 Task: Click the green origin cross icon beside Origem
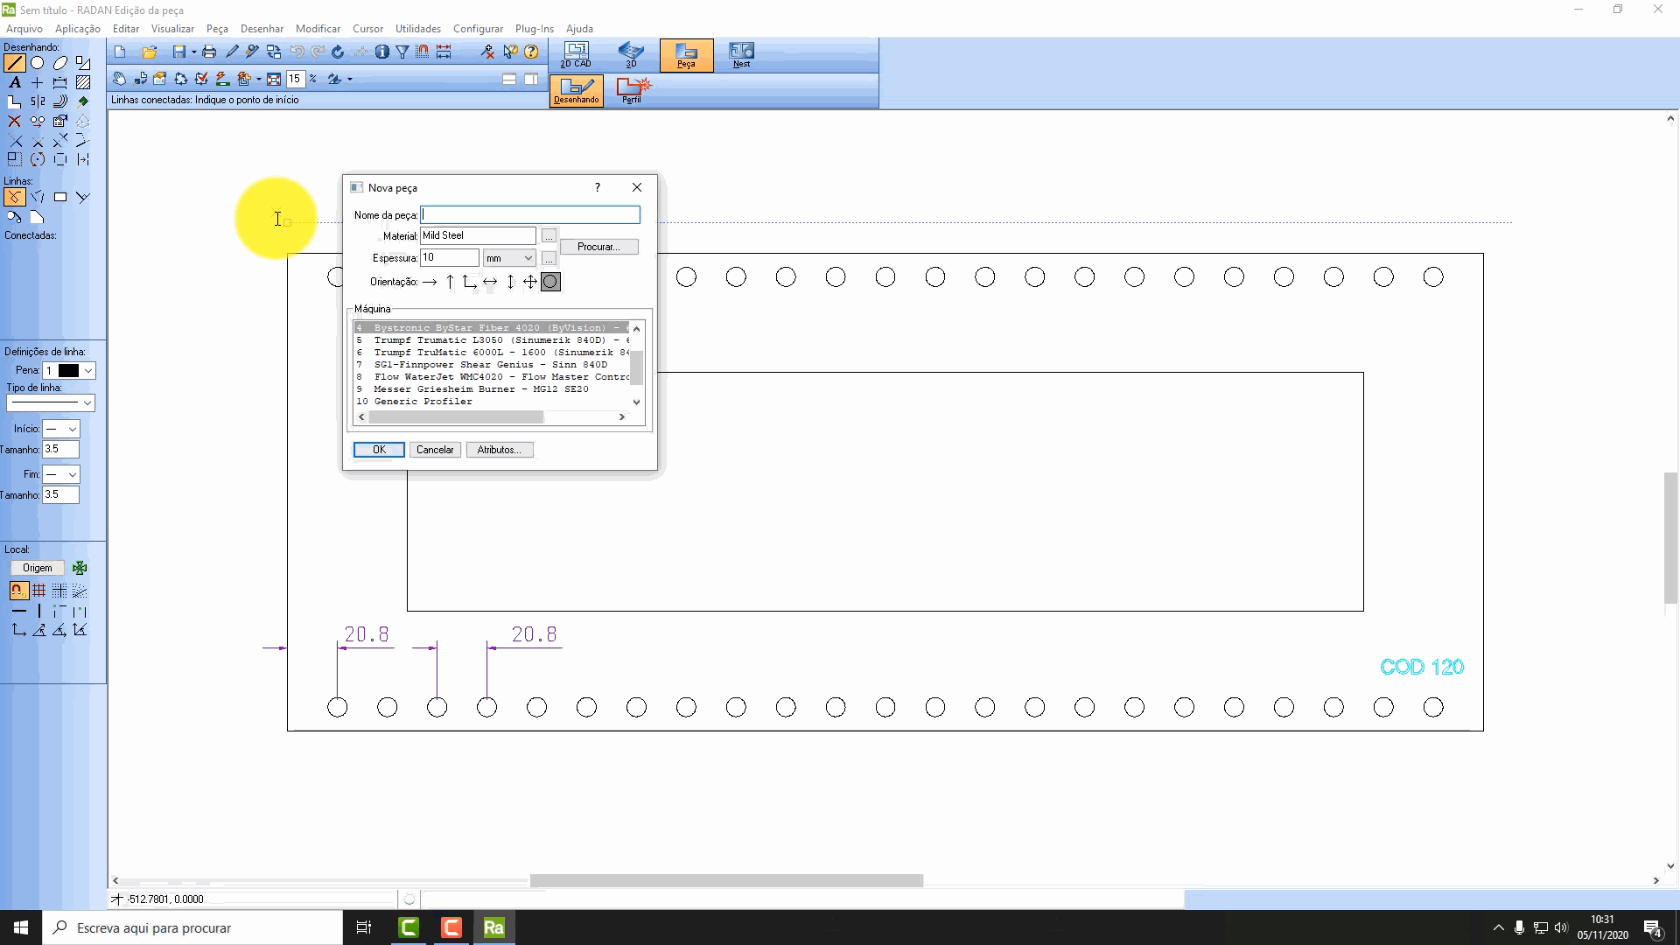[80, 568]
